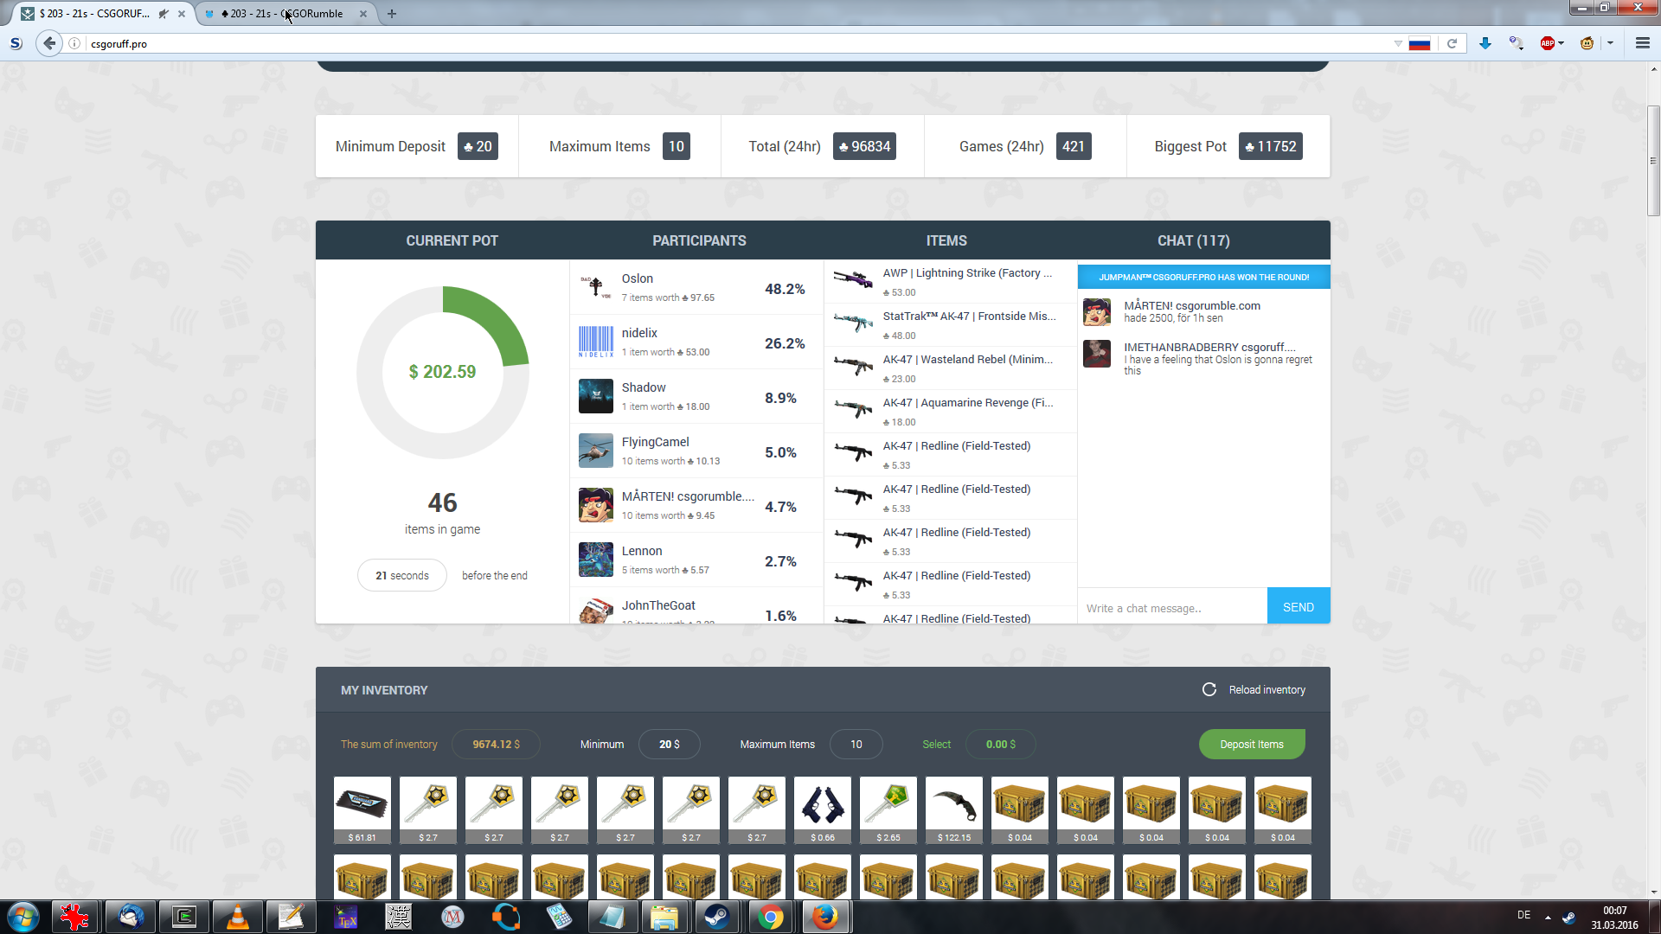Click the page vertical scrollbar thumb
The width and height of the screenshot is (1661, 934).
coord(1653,160)
